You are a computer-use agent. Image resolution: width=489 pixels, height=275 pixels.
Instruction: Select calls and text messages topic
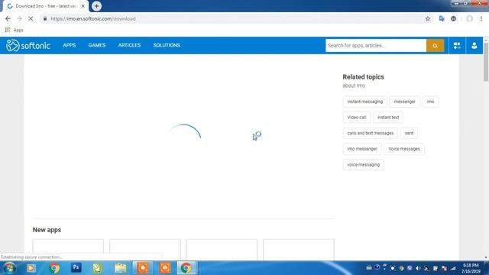[370, 133]
